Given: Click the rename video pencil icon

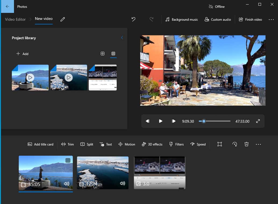Looking at the screenshot, I should click(63, 19).
